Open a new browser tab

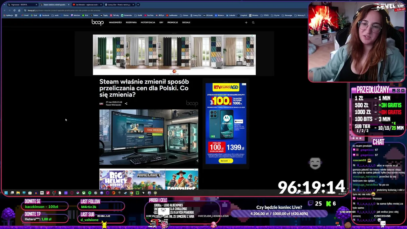(x=138, y=5)
